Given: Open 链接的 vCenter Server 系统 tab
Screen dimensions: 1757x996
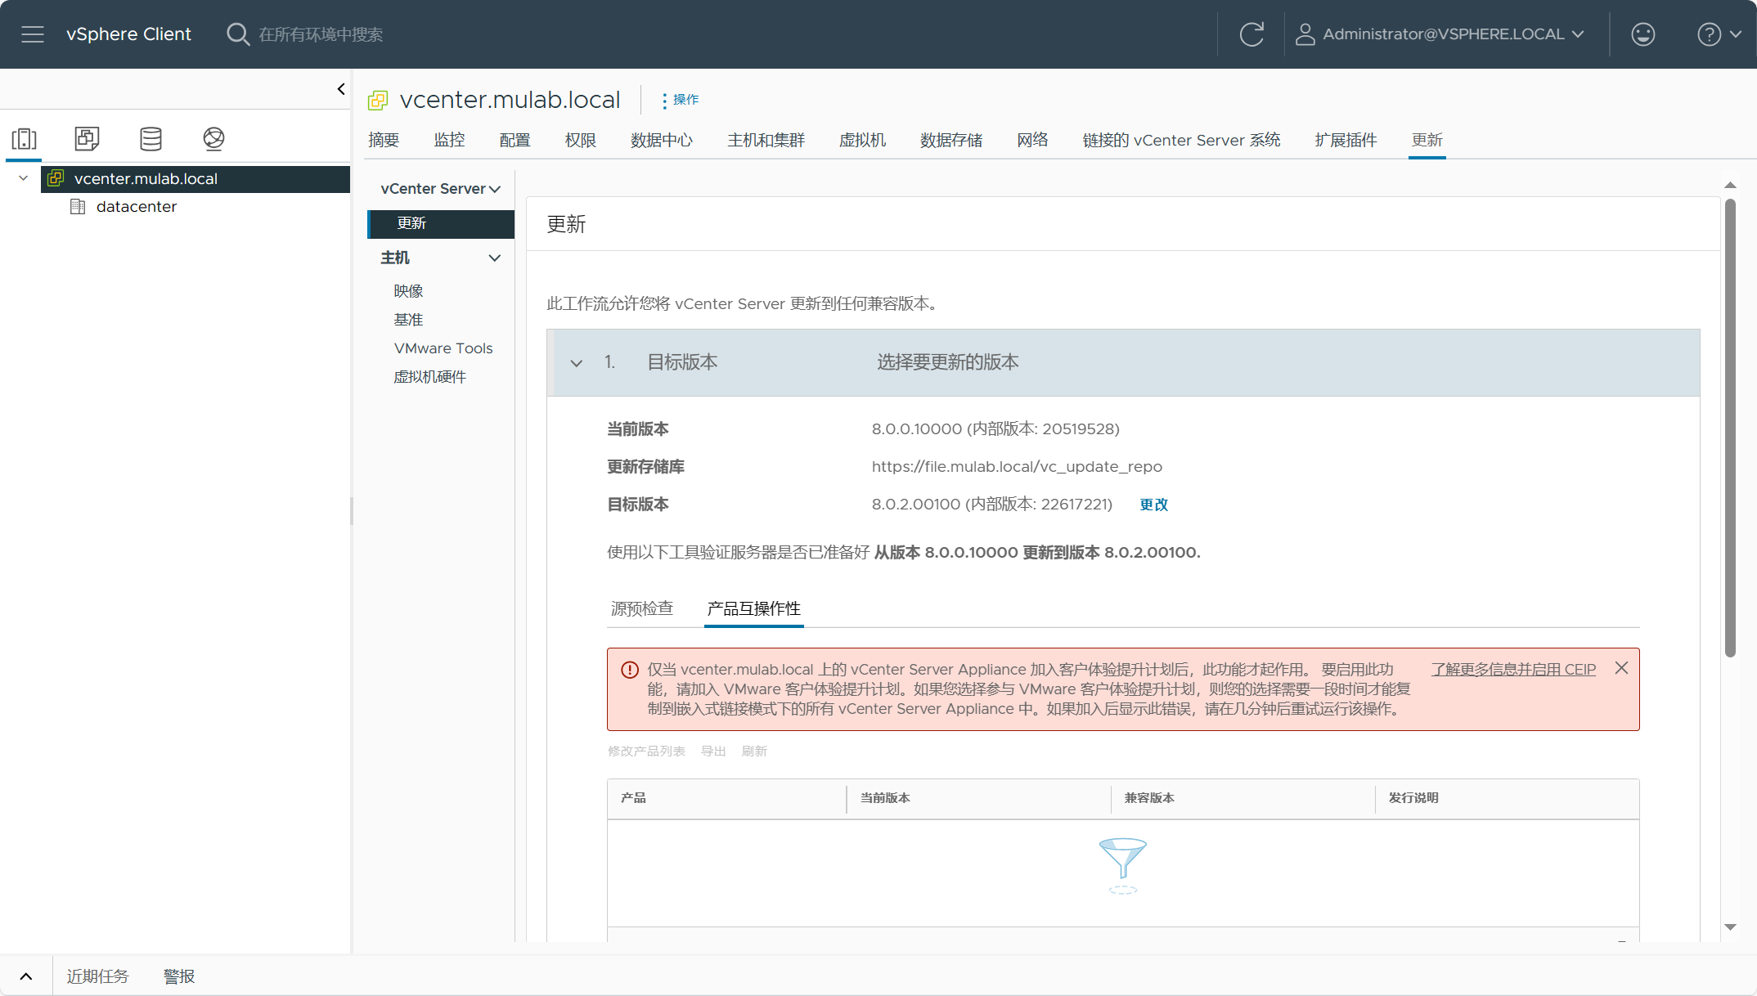Looking at the screenshot, I should pos(1181,140).
